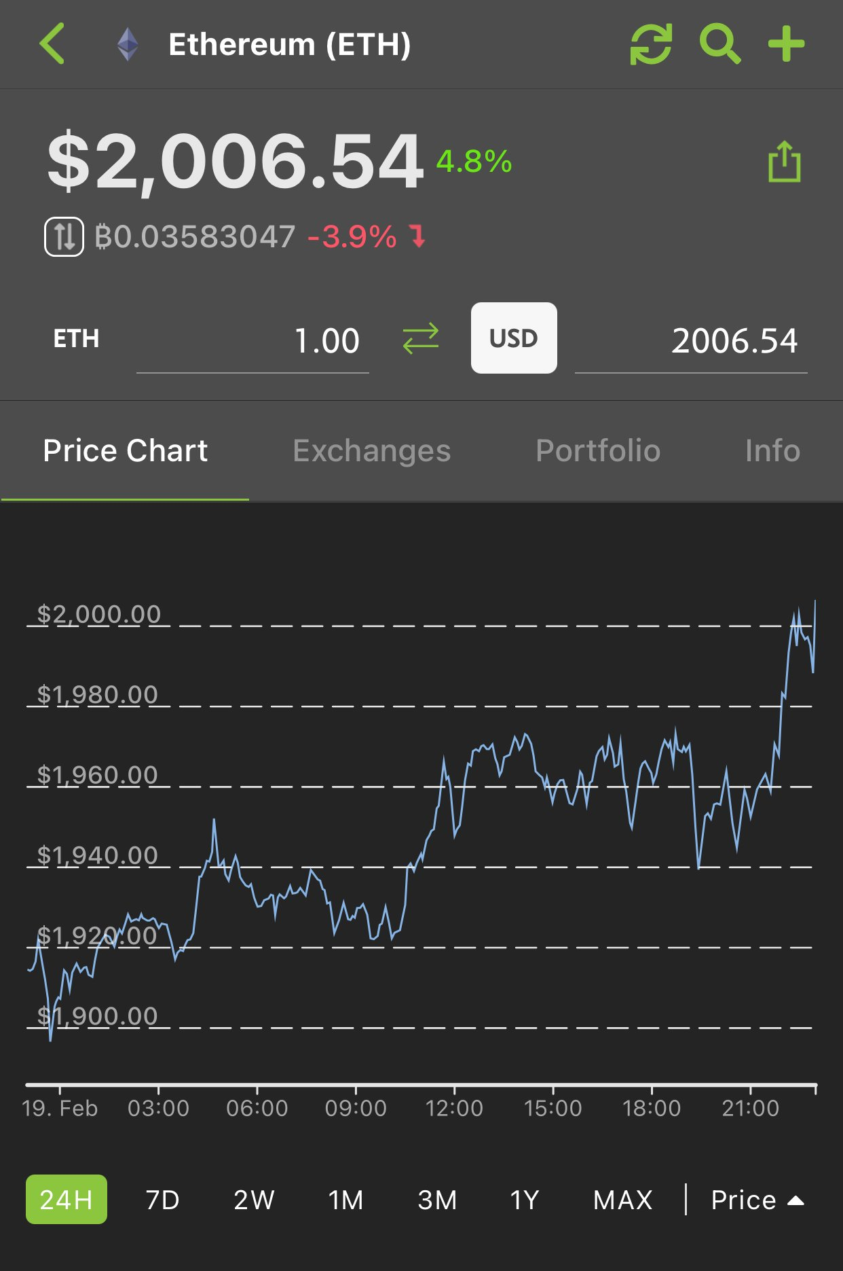Select the 1M time range
Viewport: 843px width, 1271px height.
(x=346, y=1200)
